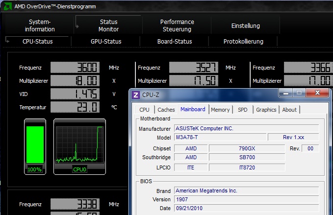Viewport: 333px width, 215px height.
Task: Click the Rev 1.xx field
Action: tap(293, 137)
